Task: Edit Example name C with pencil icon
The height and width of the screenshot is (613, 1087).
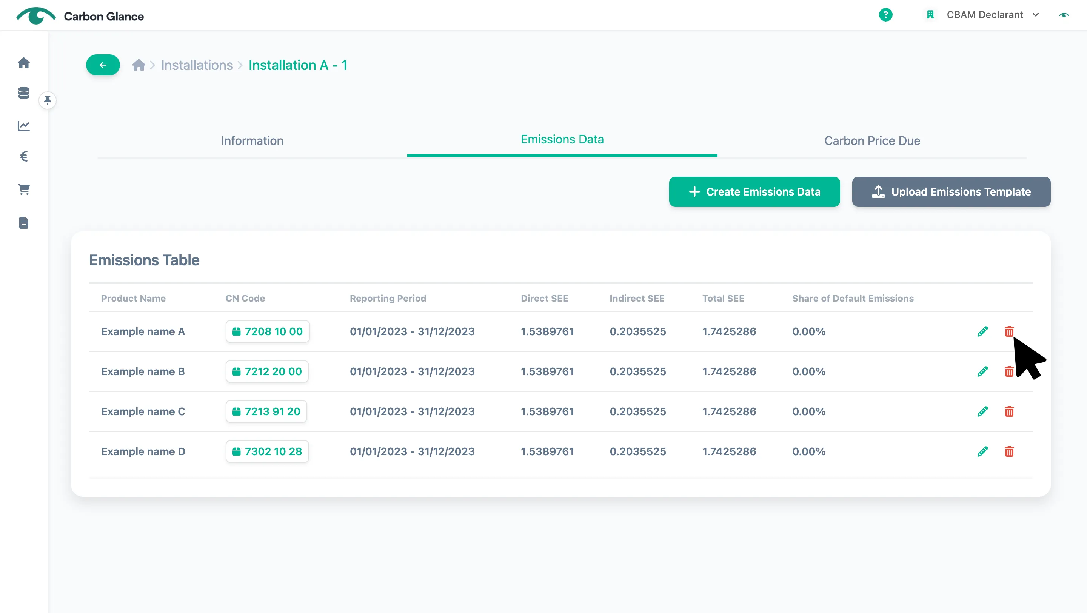Action: pos(983,411)
